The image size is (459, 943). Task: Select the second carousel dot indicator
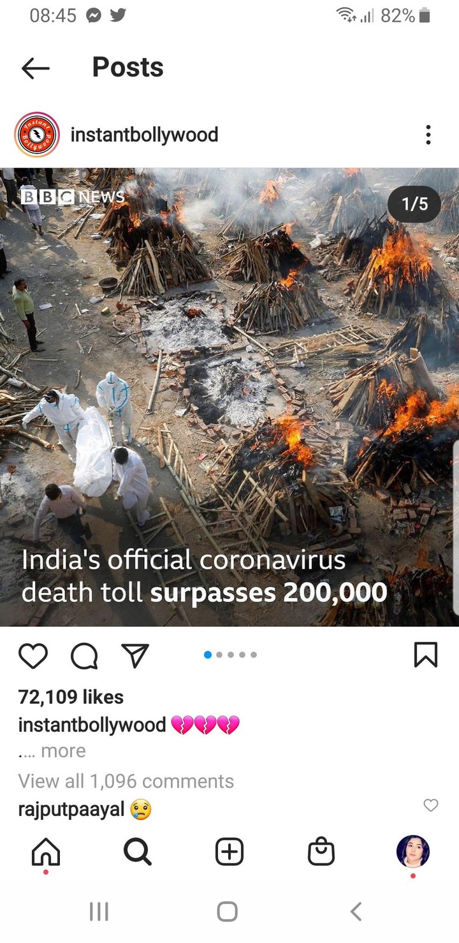pos(219,655)
